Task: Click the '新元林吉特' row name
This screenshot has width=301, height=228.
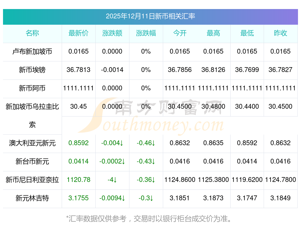Action: (x=32, y=198)
